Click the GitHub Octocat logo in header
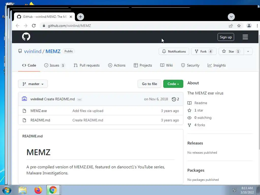260x195 pixels. point(26,37)
